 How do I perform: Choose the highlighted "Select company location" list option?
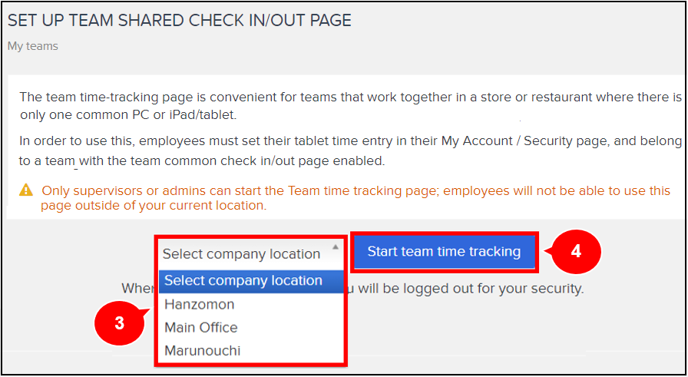click(x=243, y=281)
